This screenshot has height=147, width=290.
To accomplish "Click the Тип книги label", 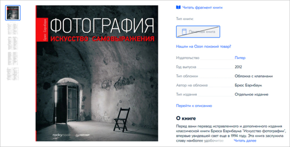I will (x=185, y=19).
